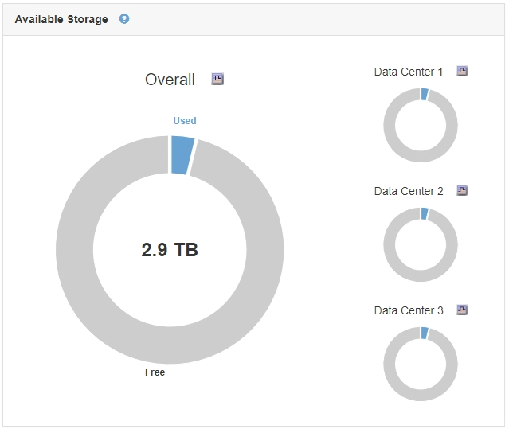Click the 2.9 TB value in center

pos(170,250)
